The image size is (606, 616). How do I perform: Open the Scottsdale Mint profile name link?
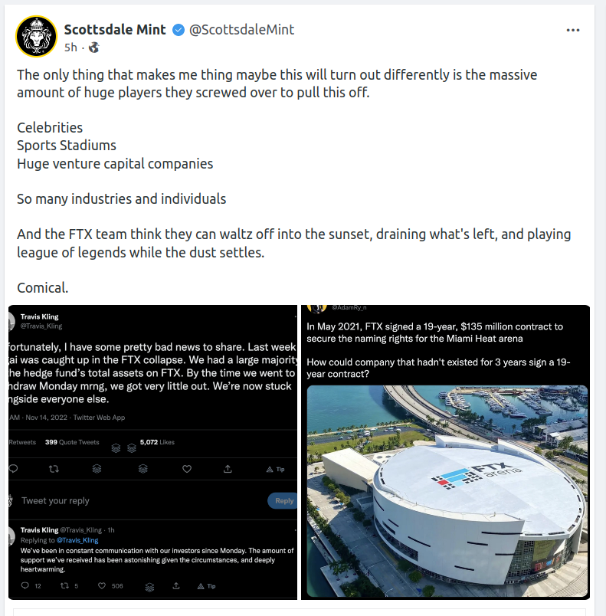pos(116,31)
